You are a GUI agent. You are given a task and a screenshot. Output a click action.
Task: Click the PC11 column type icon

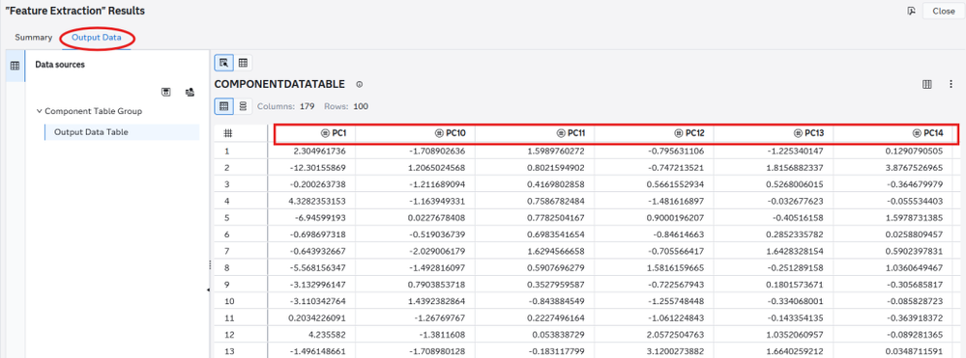click(x=561, y=133)
